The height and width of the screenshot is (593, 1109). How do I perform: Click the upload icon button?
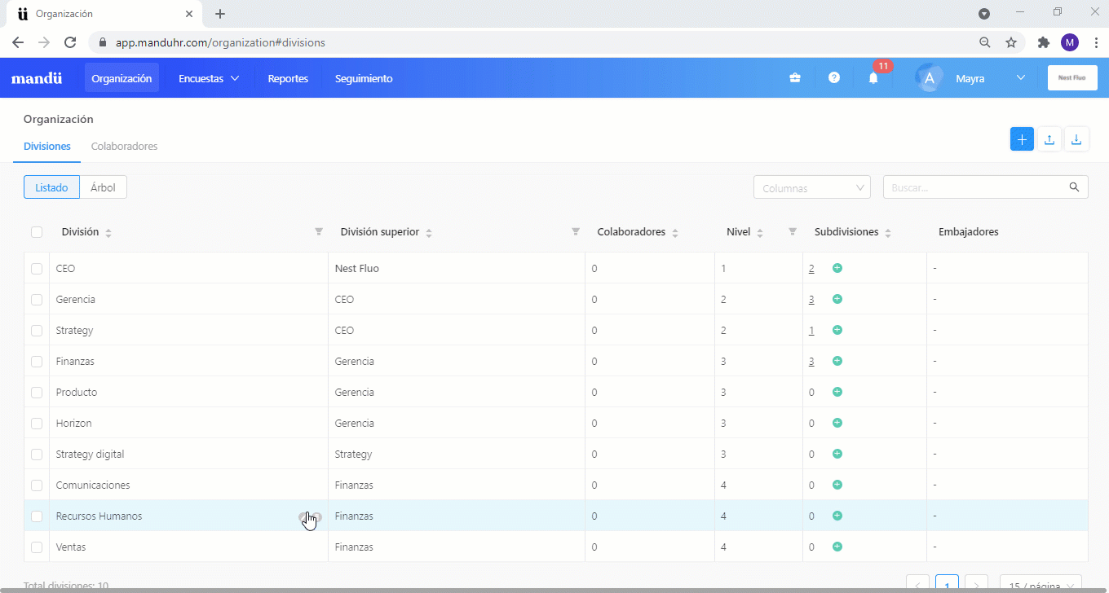1049,139
